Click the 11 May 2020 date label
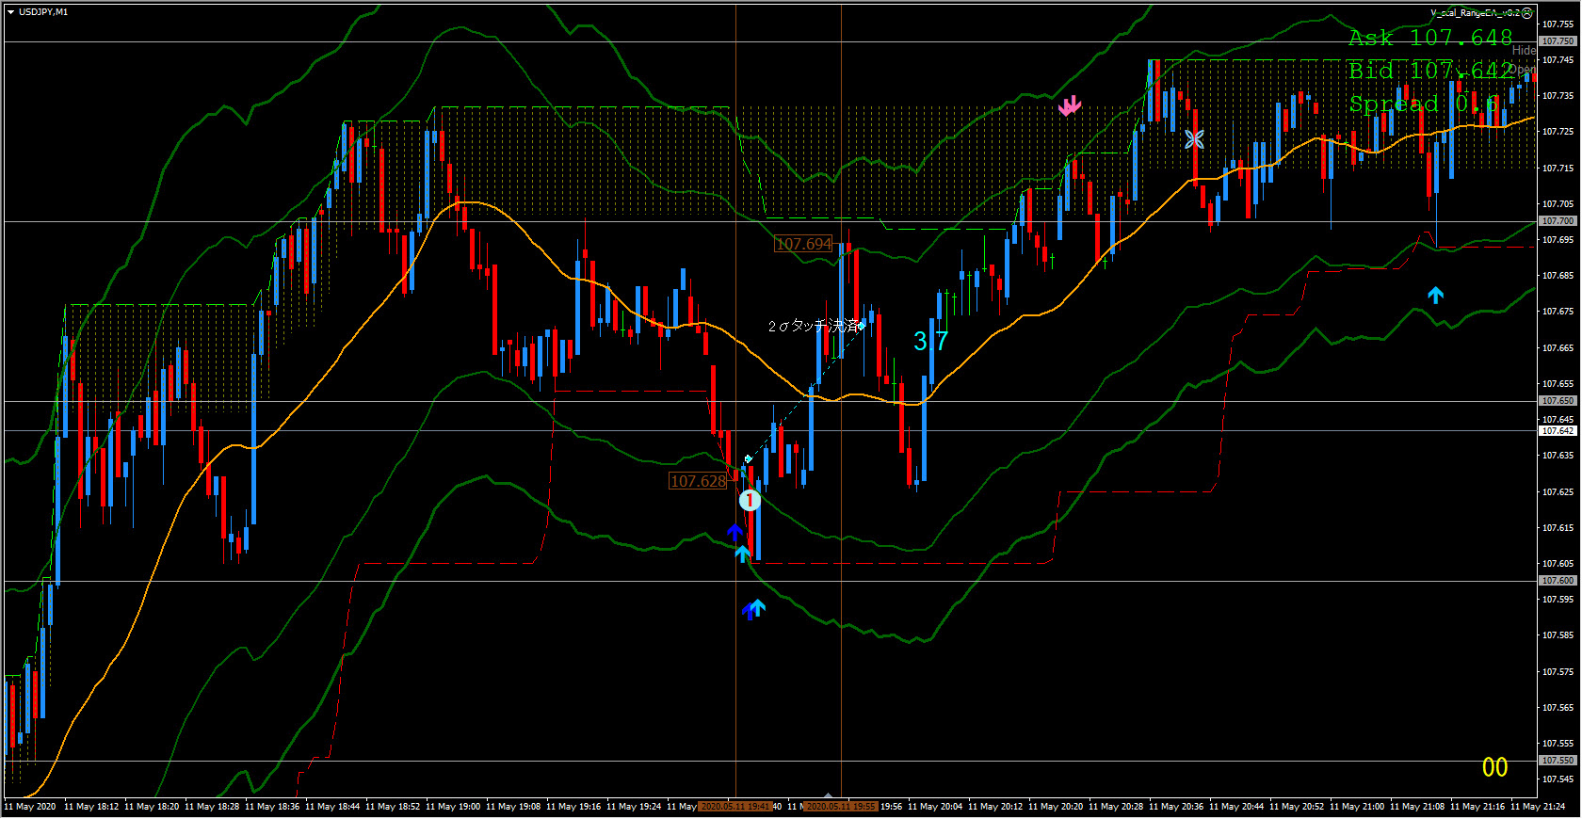 coord(30,807)
